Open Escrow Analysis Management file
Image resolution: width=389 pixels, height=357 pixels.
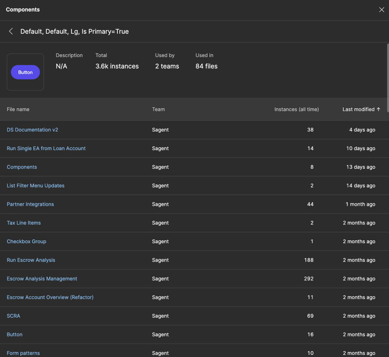point(42,279)
